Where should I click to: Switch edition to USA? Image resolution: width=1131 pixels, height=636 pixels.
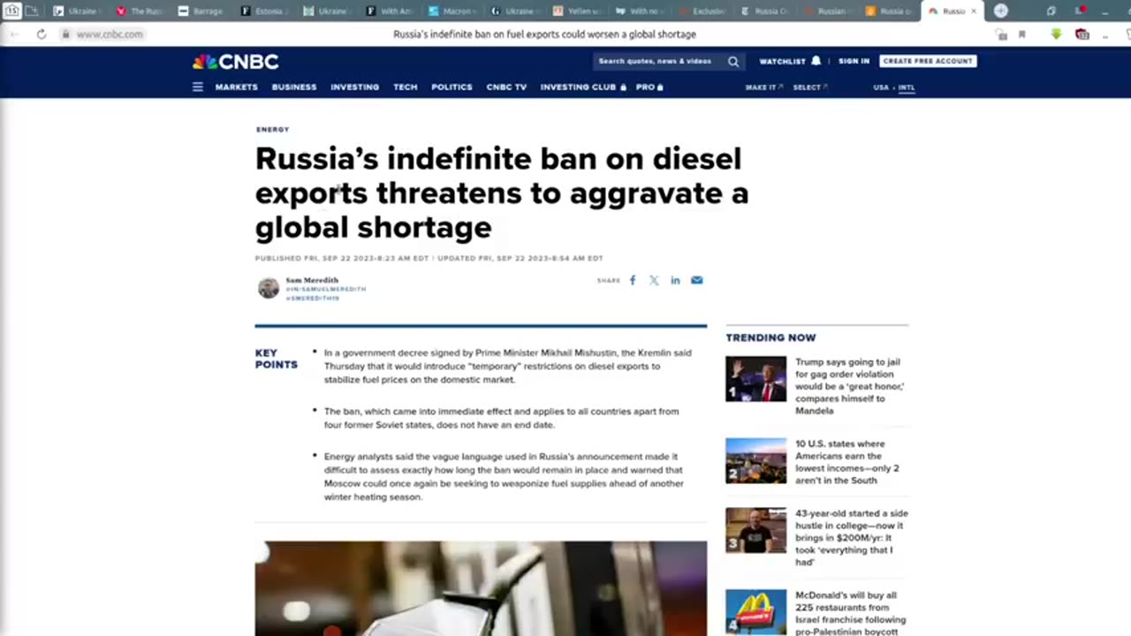(x=881, y=87)
